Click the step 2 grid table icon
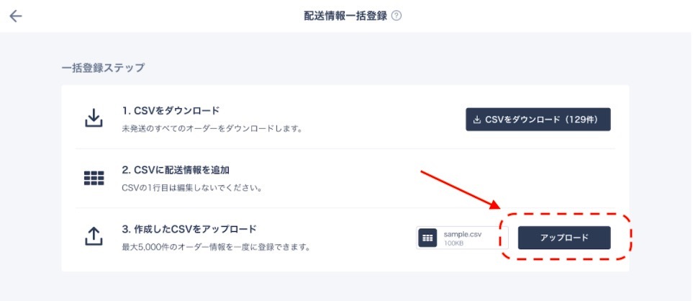693x301 pixels. tap(94, 178)
